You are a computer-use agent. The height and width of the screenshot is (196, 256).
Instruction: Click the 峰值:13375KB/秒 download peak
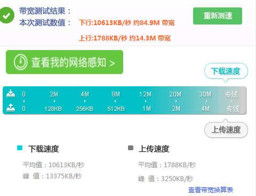click(52, 176)
